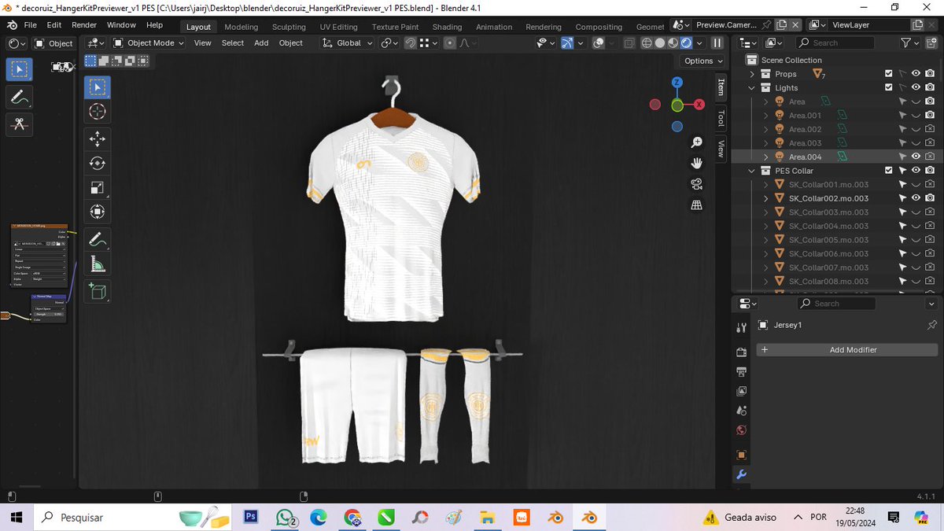Click the zoom magnifier viewport icon
Viewport: 944px width, 531px height.
point(696,142)
